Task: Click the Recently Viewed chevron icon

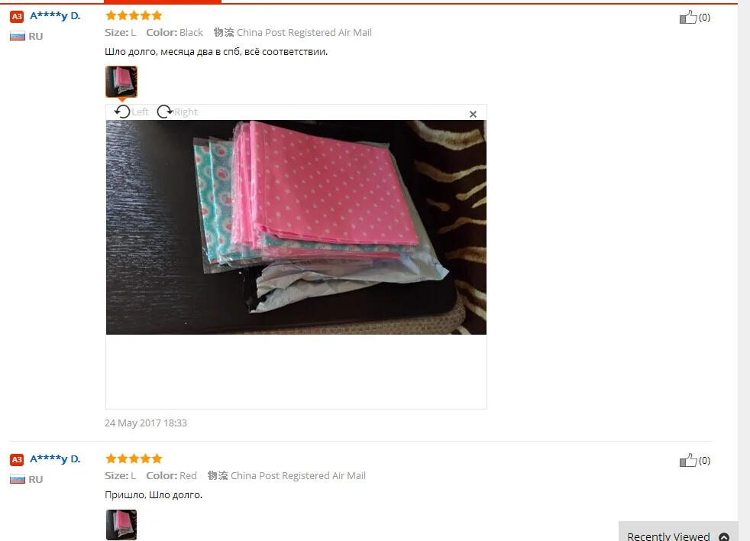Action: pos(724,537)
